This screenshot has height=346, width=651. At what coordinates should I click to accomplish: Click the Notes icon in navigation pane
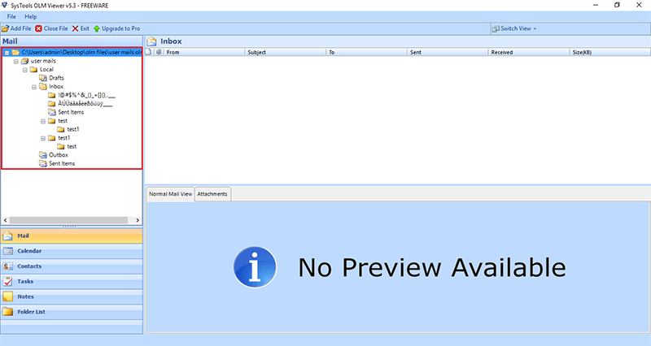tap(8, 296)
